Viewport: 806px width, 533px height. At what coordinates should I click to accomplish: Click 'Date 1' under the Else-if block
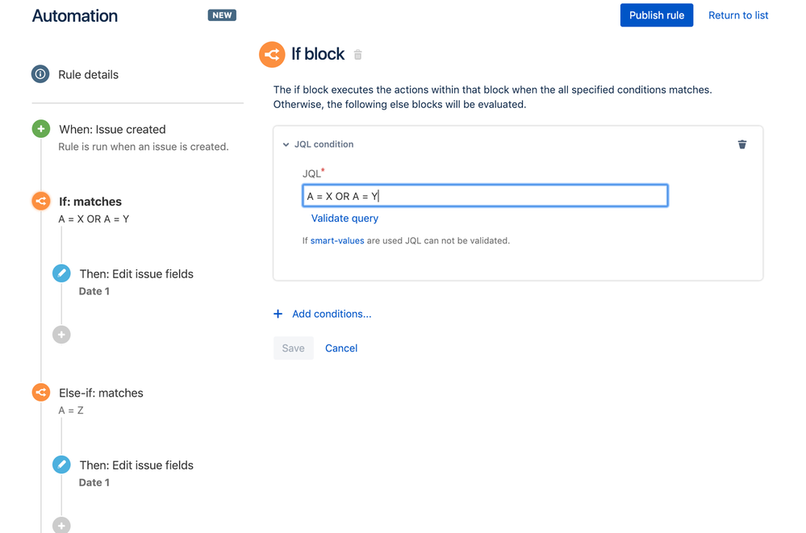[94, 482]
